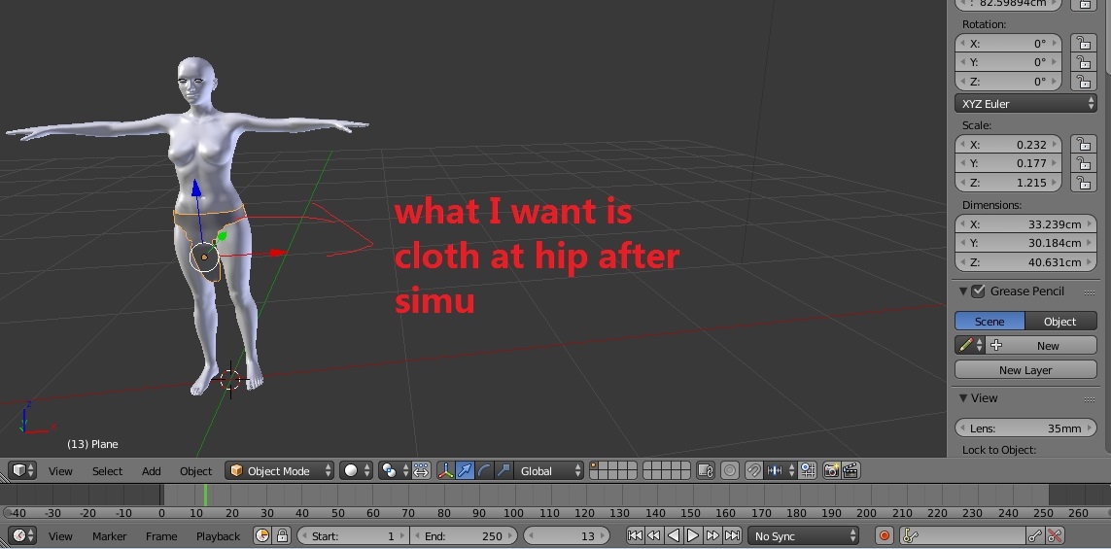
Task: Jump to the previous keyframe
Action: coord(654,535)
